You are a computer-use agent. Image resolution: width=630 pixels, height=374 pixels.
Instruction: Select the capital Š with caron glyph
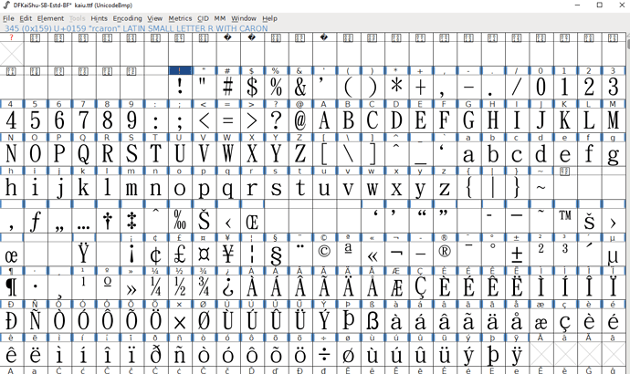[205, 221]
